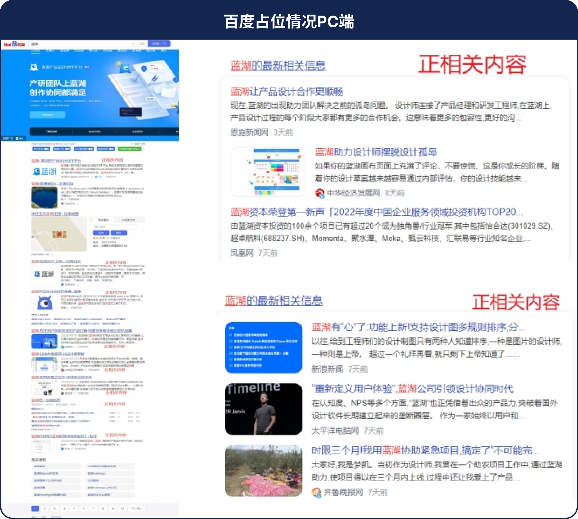
Task: Click the Lanhu mascot logo in banner
Action: 34,67
